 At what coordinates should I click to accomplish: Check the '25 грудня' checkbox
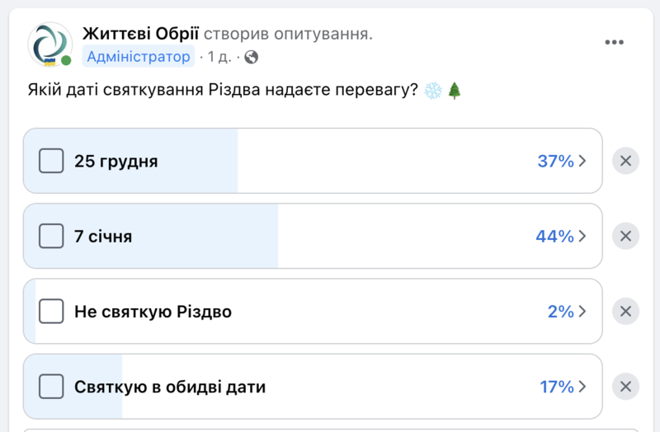tap(51, 162)
